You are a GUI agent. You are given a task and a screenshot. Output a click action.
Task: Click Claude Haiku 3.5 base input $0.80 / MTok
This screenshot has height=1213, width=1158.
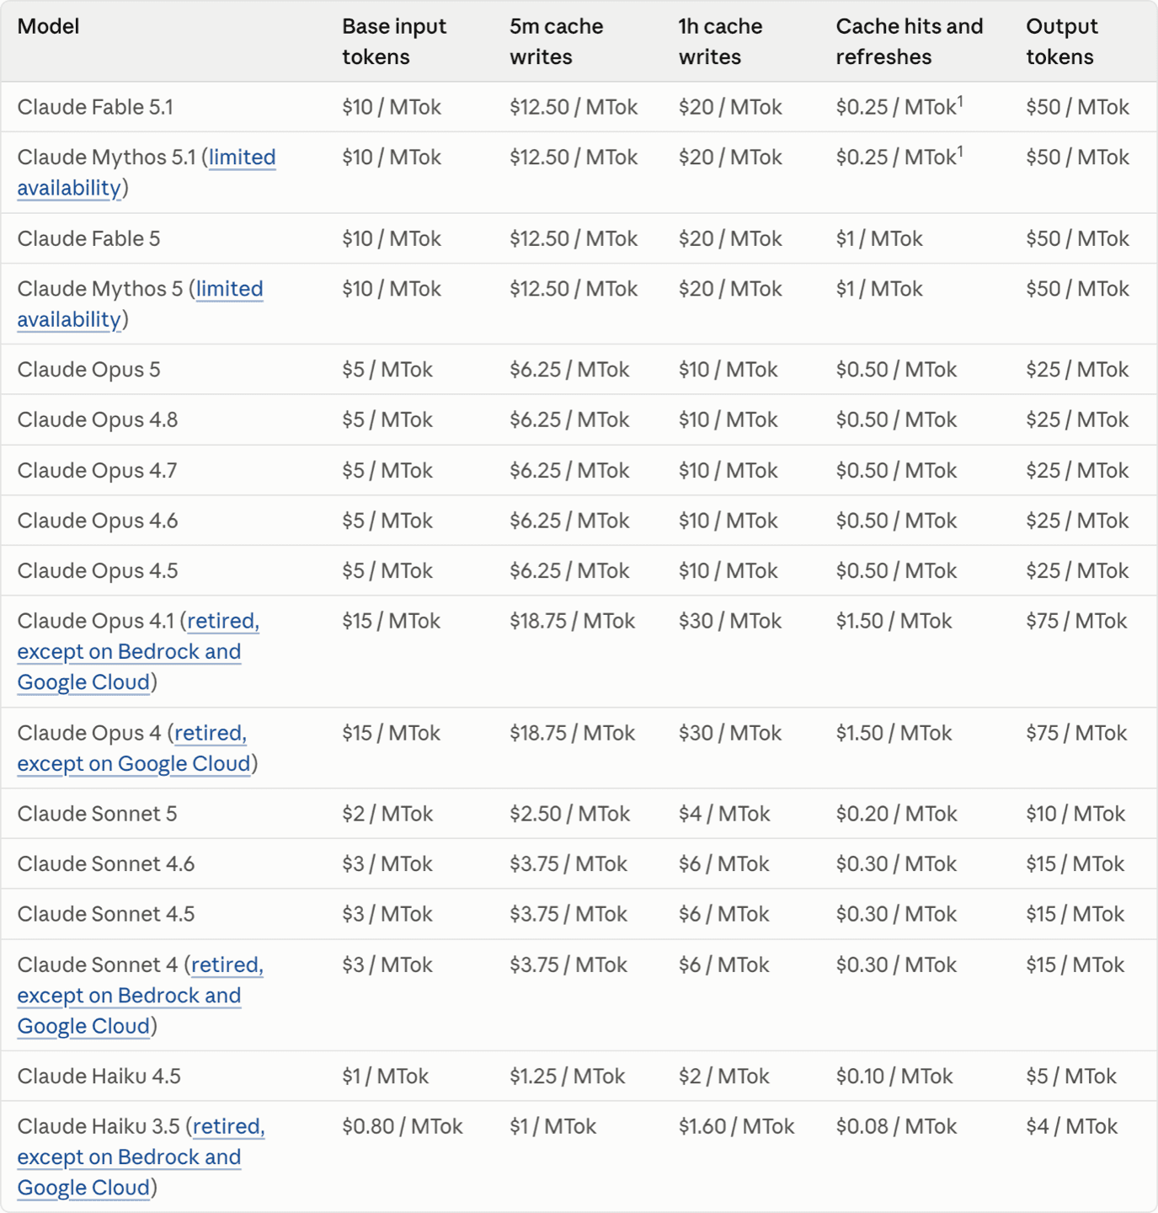pos(403,1126)
